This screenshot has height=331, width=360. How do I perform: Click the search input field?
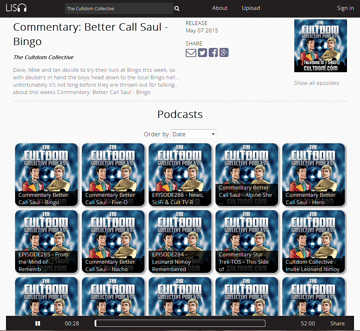[x=118, y=8]
